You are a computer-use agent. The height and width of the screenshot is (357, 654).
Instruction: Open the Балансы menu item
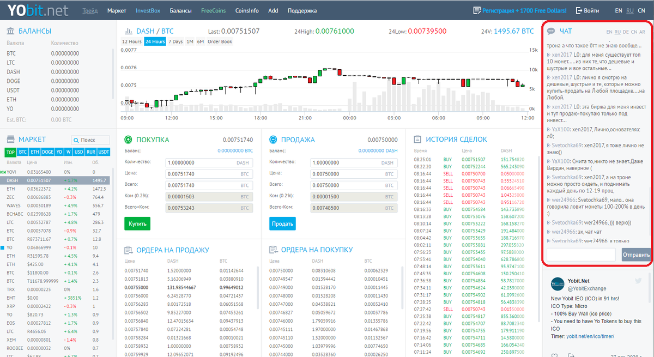[x=180, y=10]
